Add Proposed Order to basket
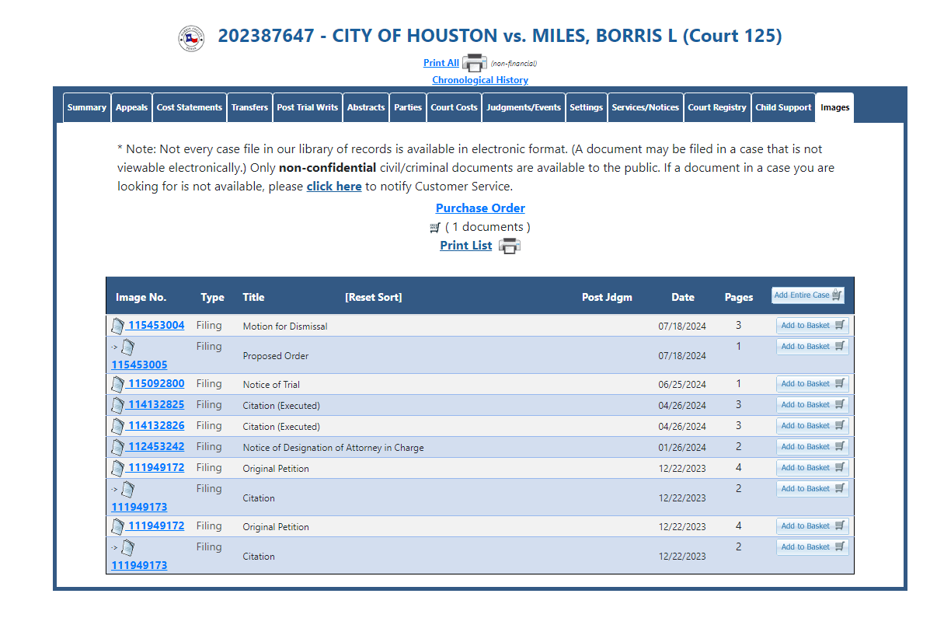 click(x=812, y=347)
